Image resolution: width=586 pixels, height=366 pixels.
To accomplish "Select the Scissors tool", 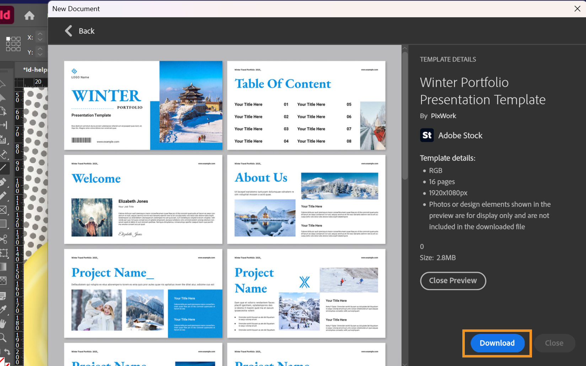I will (x=3, y=239).
